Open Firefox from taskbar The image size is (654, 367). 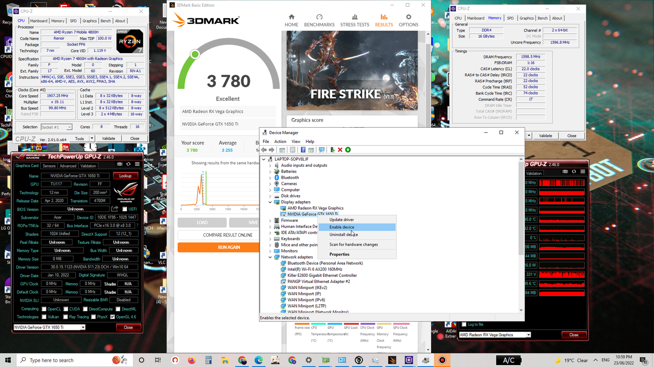(192, 360)
